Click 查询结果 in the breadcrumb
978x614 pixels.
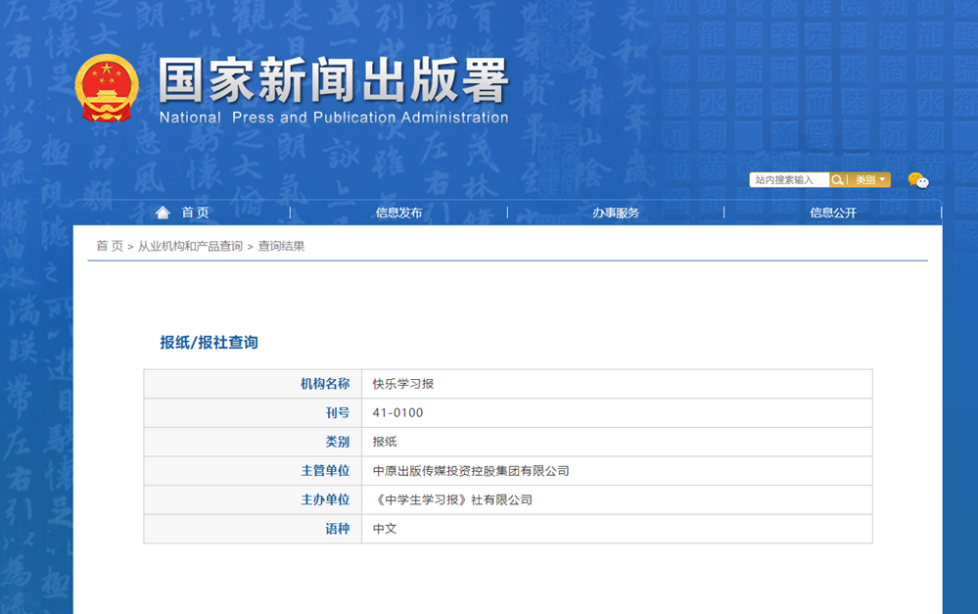281,246
